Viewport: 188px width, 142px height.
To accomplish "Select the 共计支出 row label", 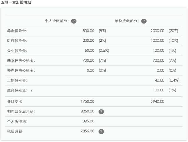I will tap(15, 102).
